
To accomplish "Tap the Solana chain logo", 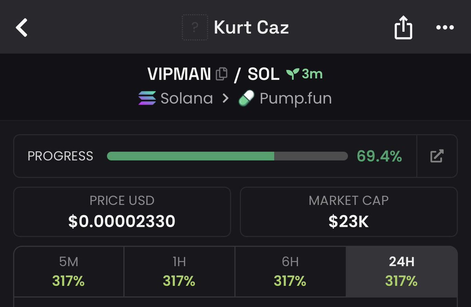I will pos(147,98).
